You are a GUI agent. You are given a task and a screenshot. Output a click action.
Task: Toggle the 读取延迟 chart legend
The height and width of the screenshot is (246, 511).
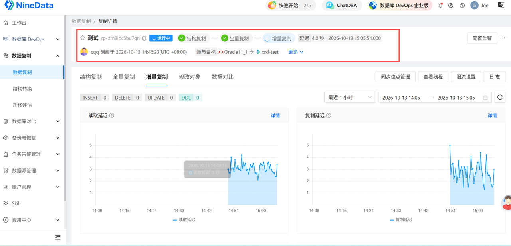(x=184, y=220)
